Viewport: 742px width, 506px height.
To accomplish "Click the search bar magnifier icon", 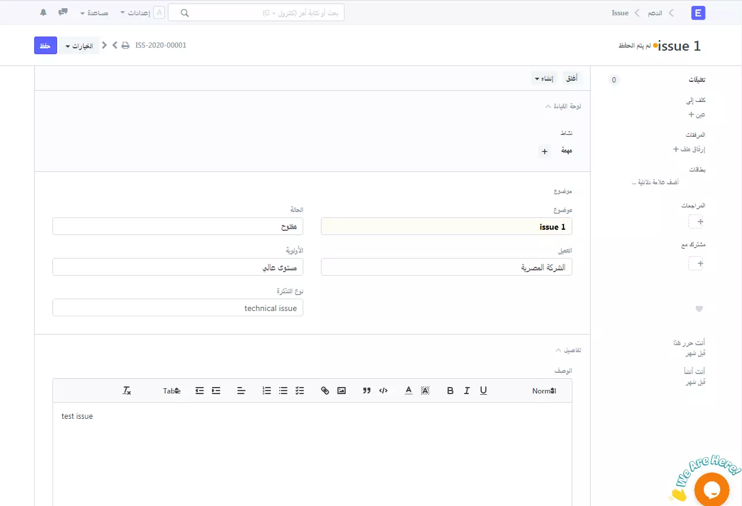I will tap(184, 13).
